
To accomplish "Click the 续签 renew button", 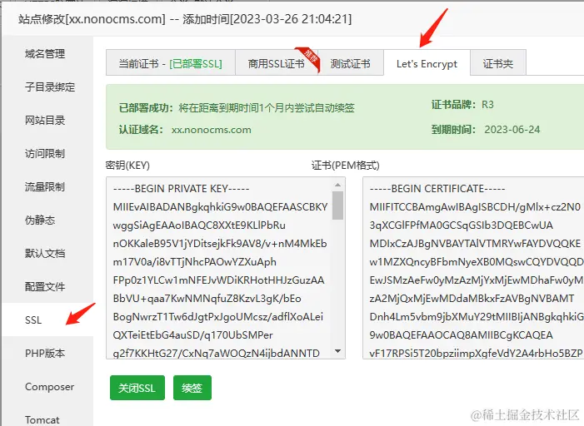I will click(x=192, y=388).
